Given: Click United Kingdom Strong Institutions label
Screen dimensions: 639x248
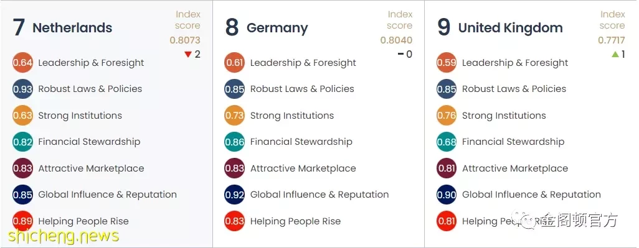Looking at the screenshot, I should coord(504,116).
